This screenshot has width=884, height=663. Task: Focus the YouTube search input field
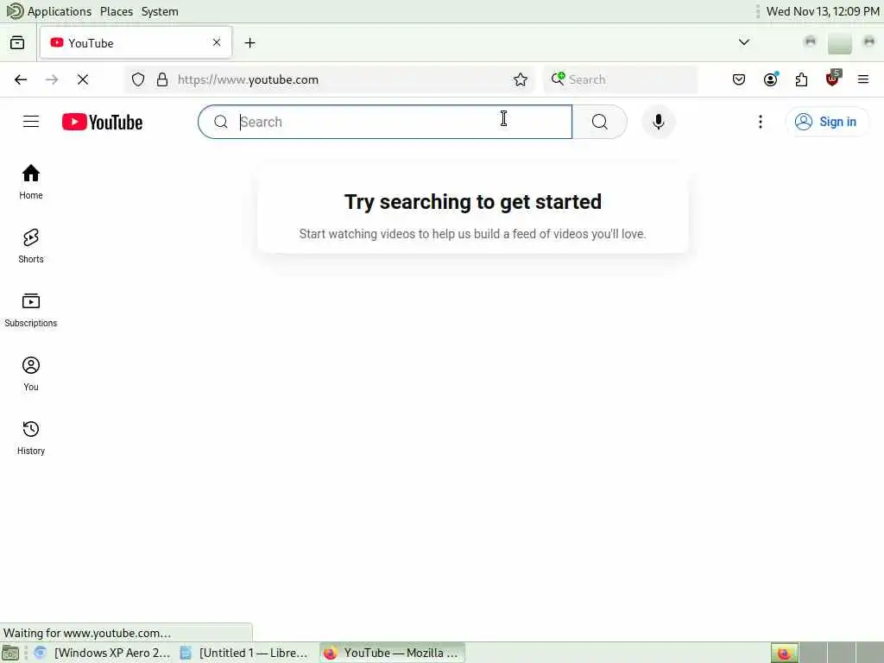click(386, 122)
